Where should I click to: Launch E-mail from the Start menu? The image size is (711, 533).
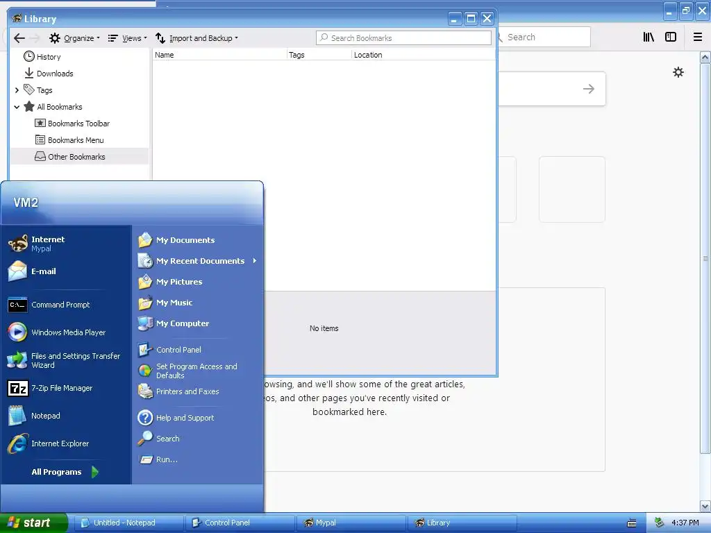click(32, 271)
